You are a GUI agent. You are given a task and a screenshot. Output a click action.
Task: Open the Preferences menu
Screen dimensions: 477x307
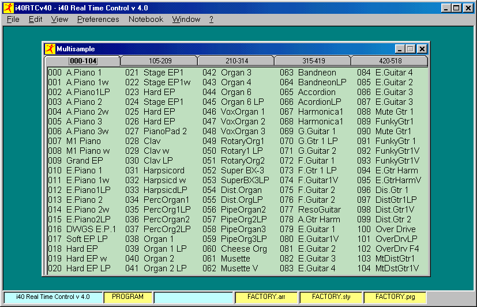(x=98, y=19)
